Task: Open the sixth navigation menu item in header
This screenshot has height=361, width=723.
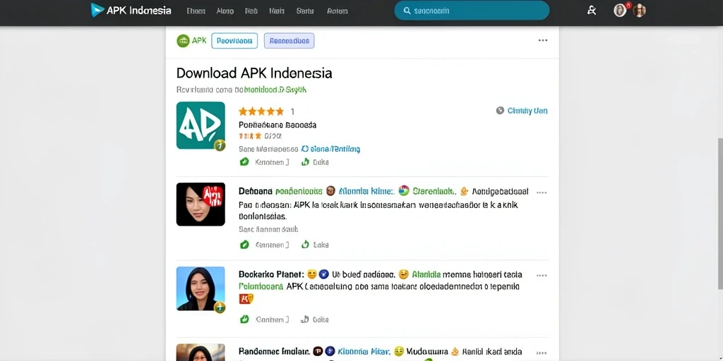Action: point(337,11)
